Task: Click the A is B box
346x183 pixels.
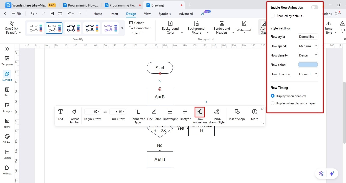Action: tap(160, 159)
